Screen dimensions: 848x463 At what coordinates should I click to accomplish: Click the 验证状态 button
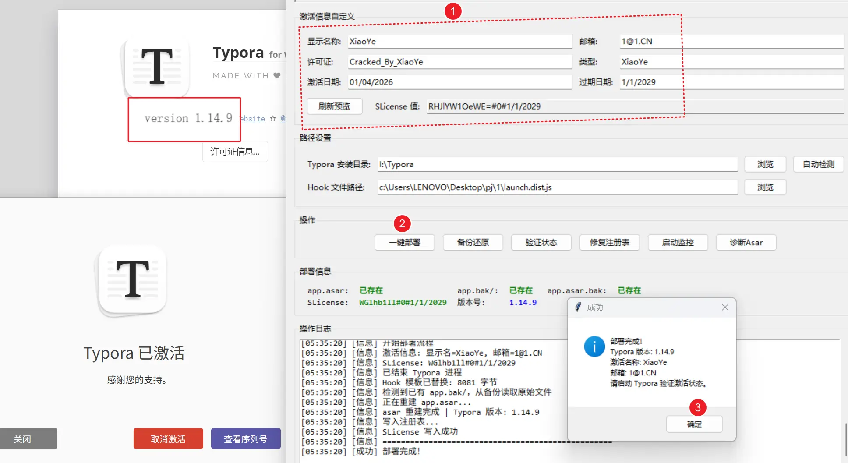(x=541, y=242)
